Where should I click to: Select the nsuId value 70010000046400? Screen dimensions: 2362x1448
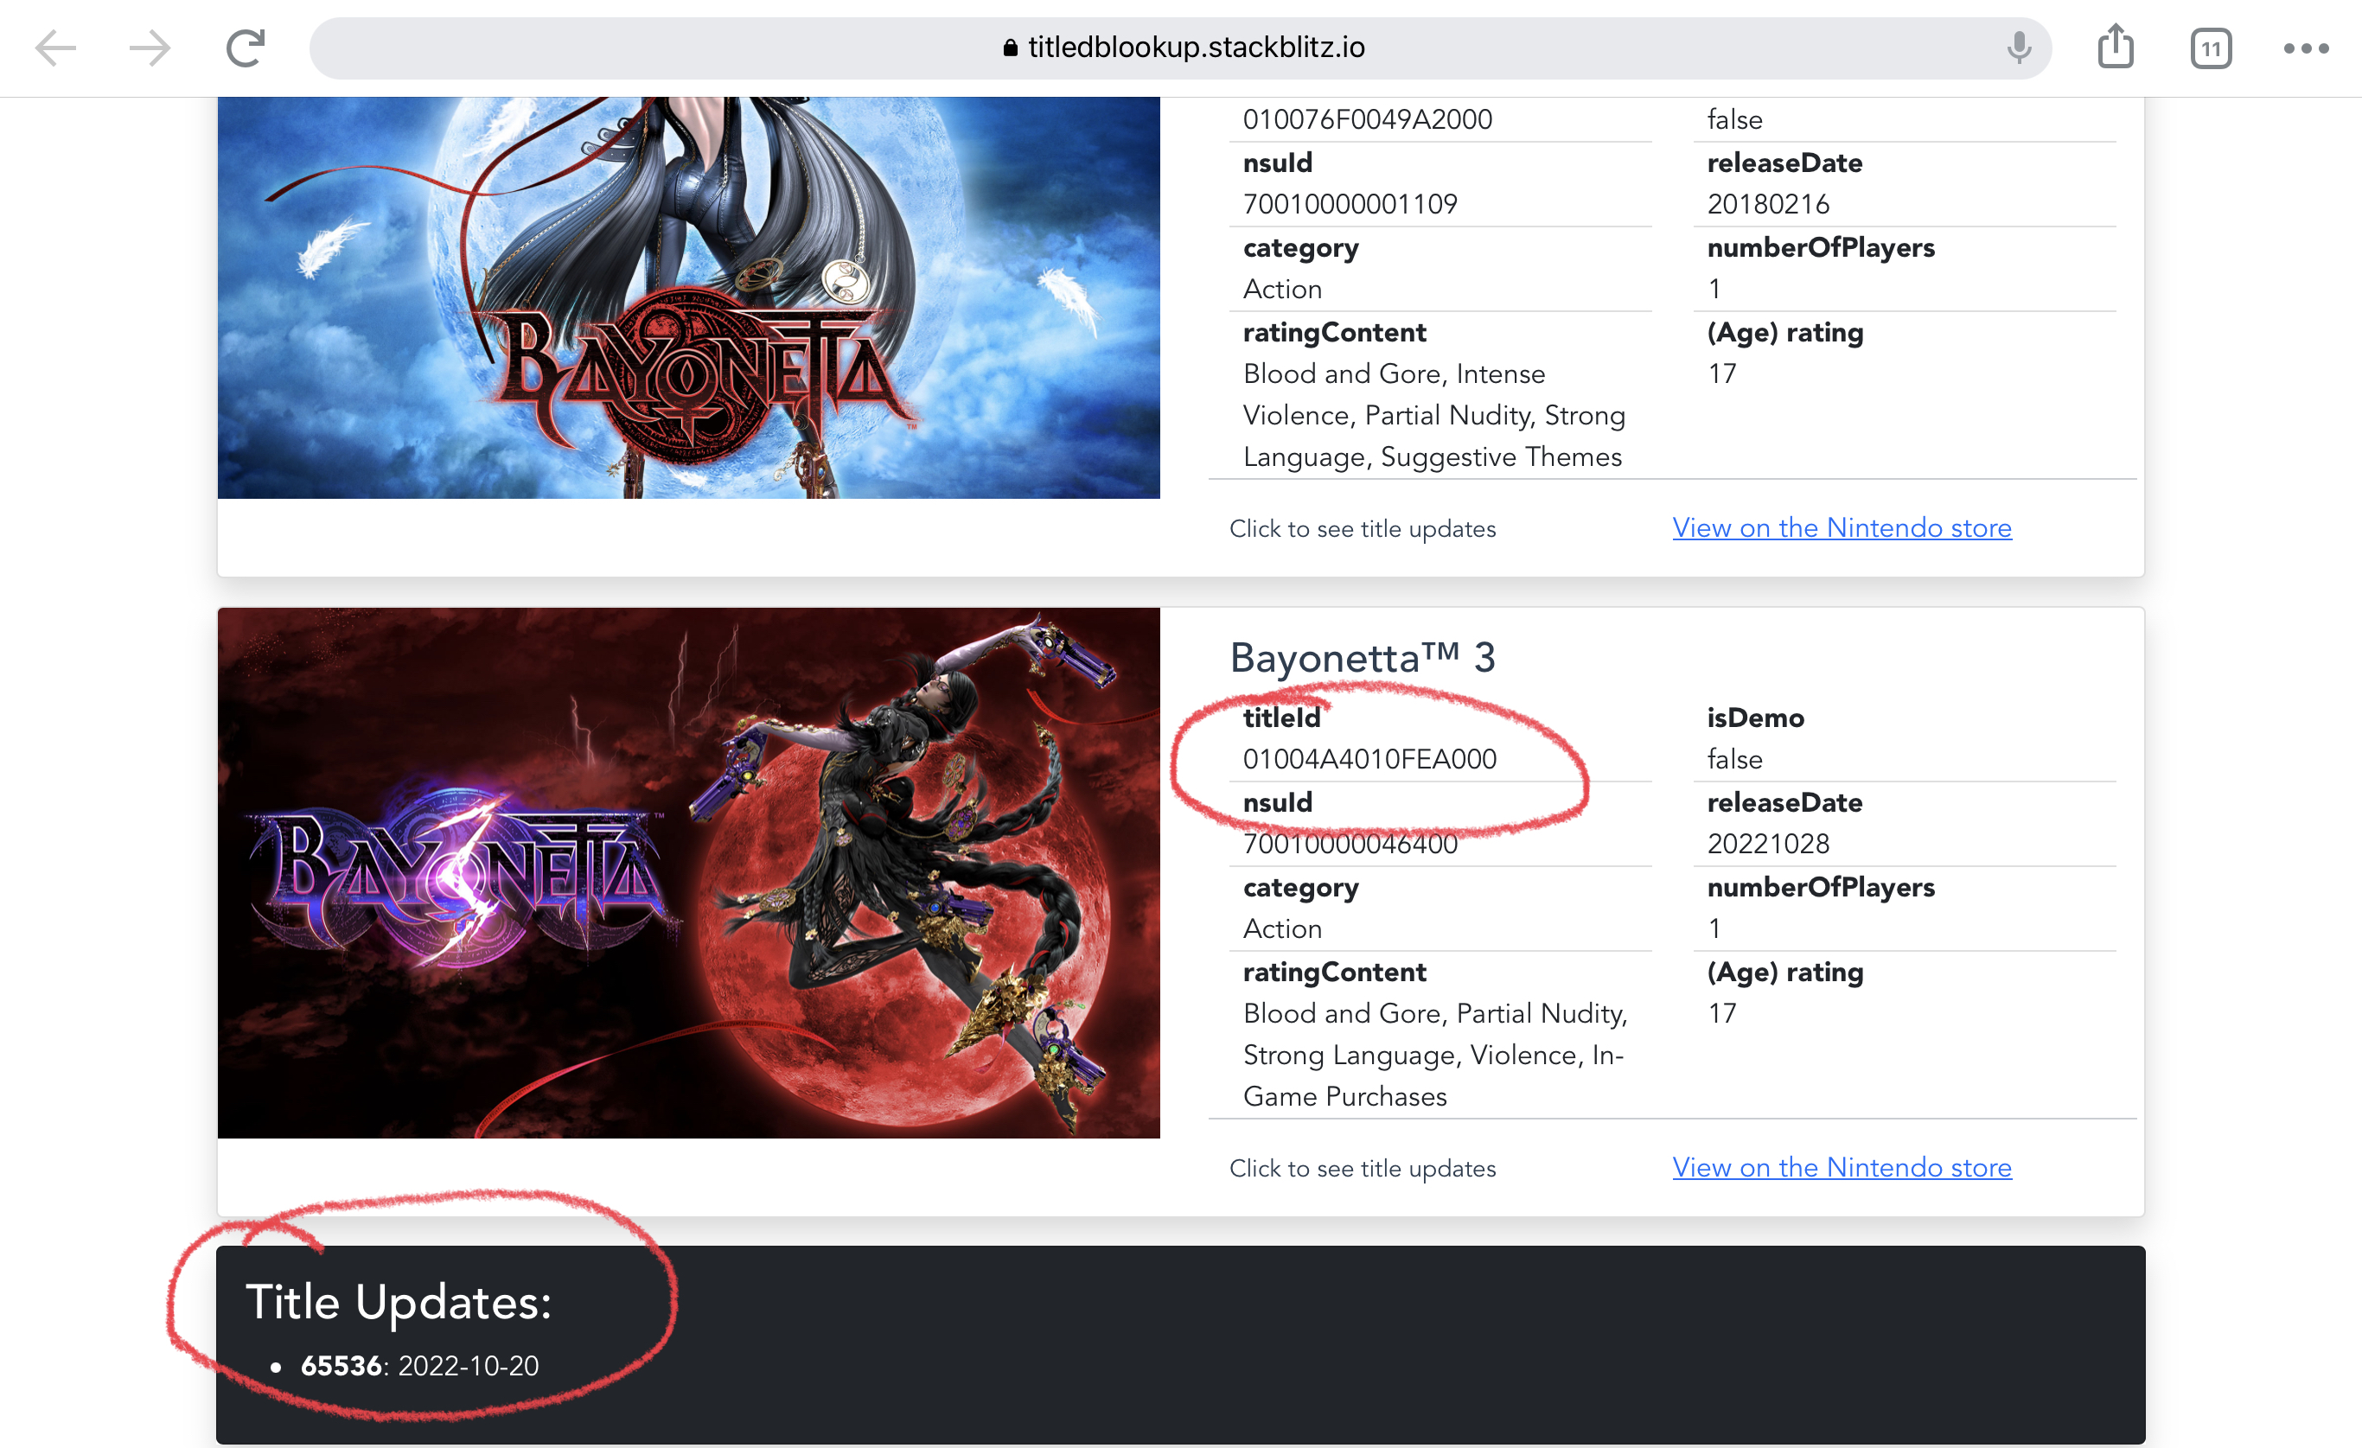tap(1350, 844)
